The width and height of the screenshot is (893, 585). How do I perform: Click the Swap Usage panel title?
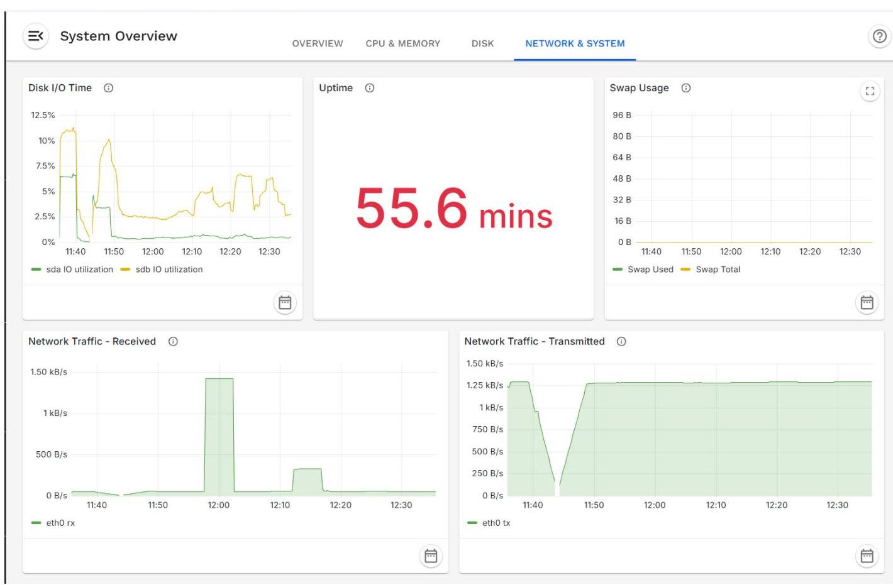(639, 88)
